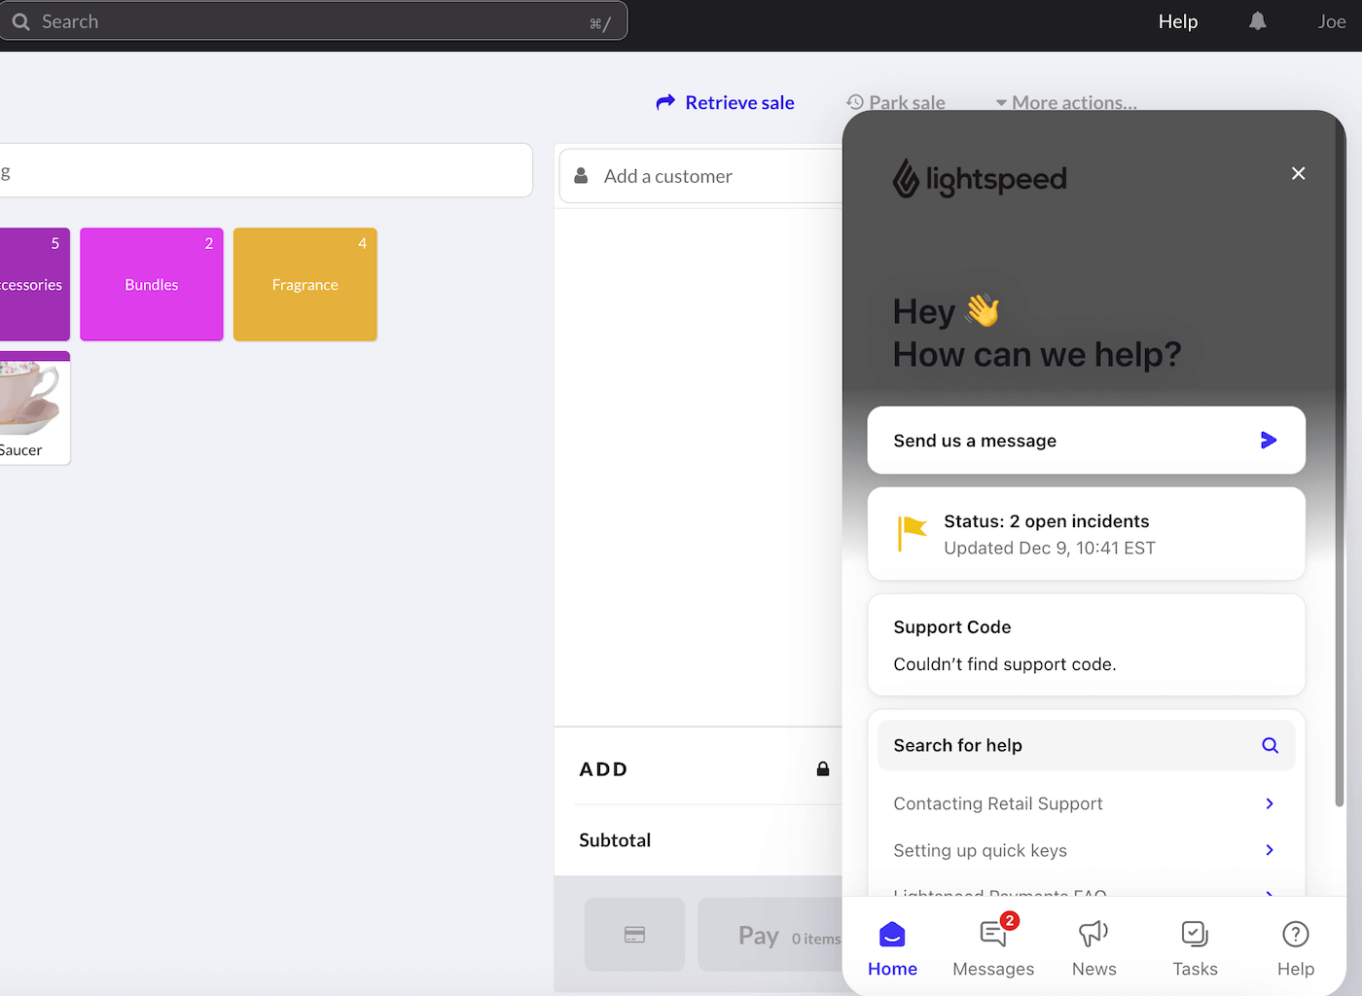
Task: Click the magnifier icon in Search for help
Action: tap(1270, 745)
